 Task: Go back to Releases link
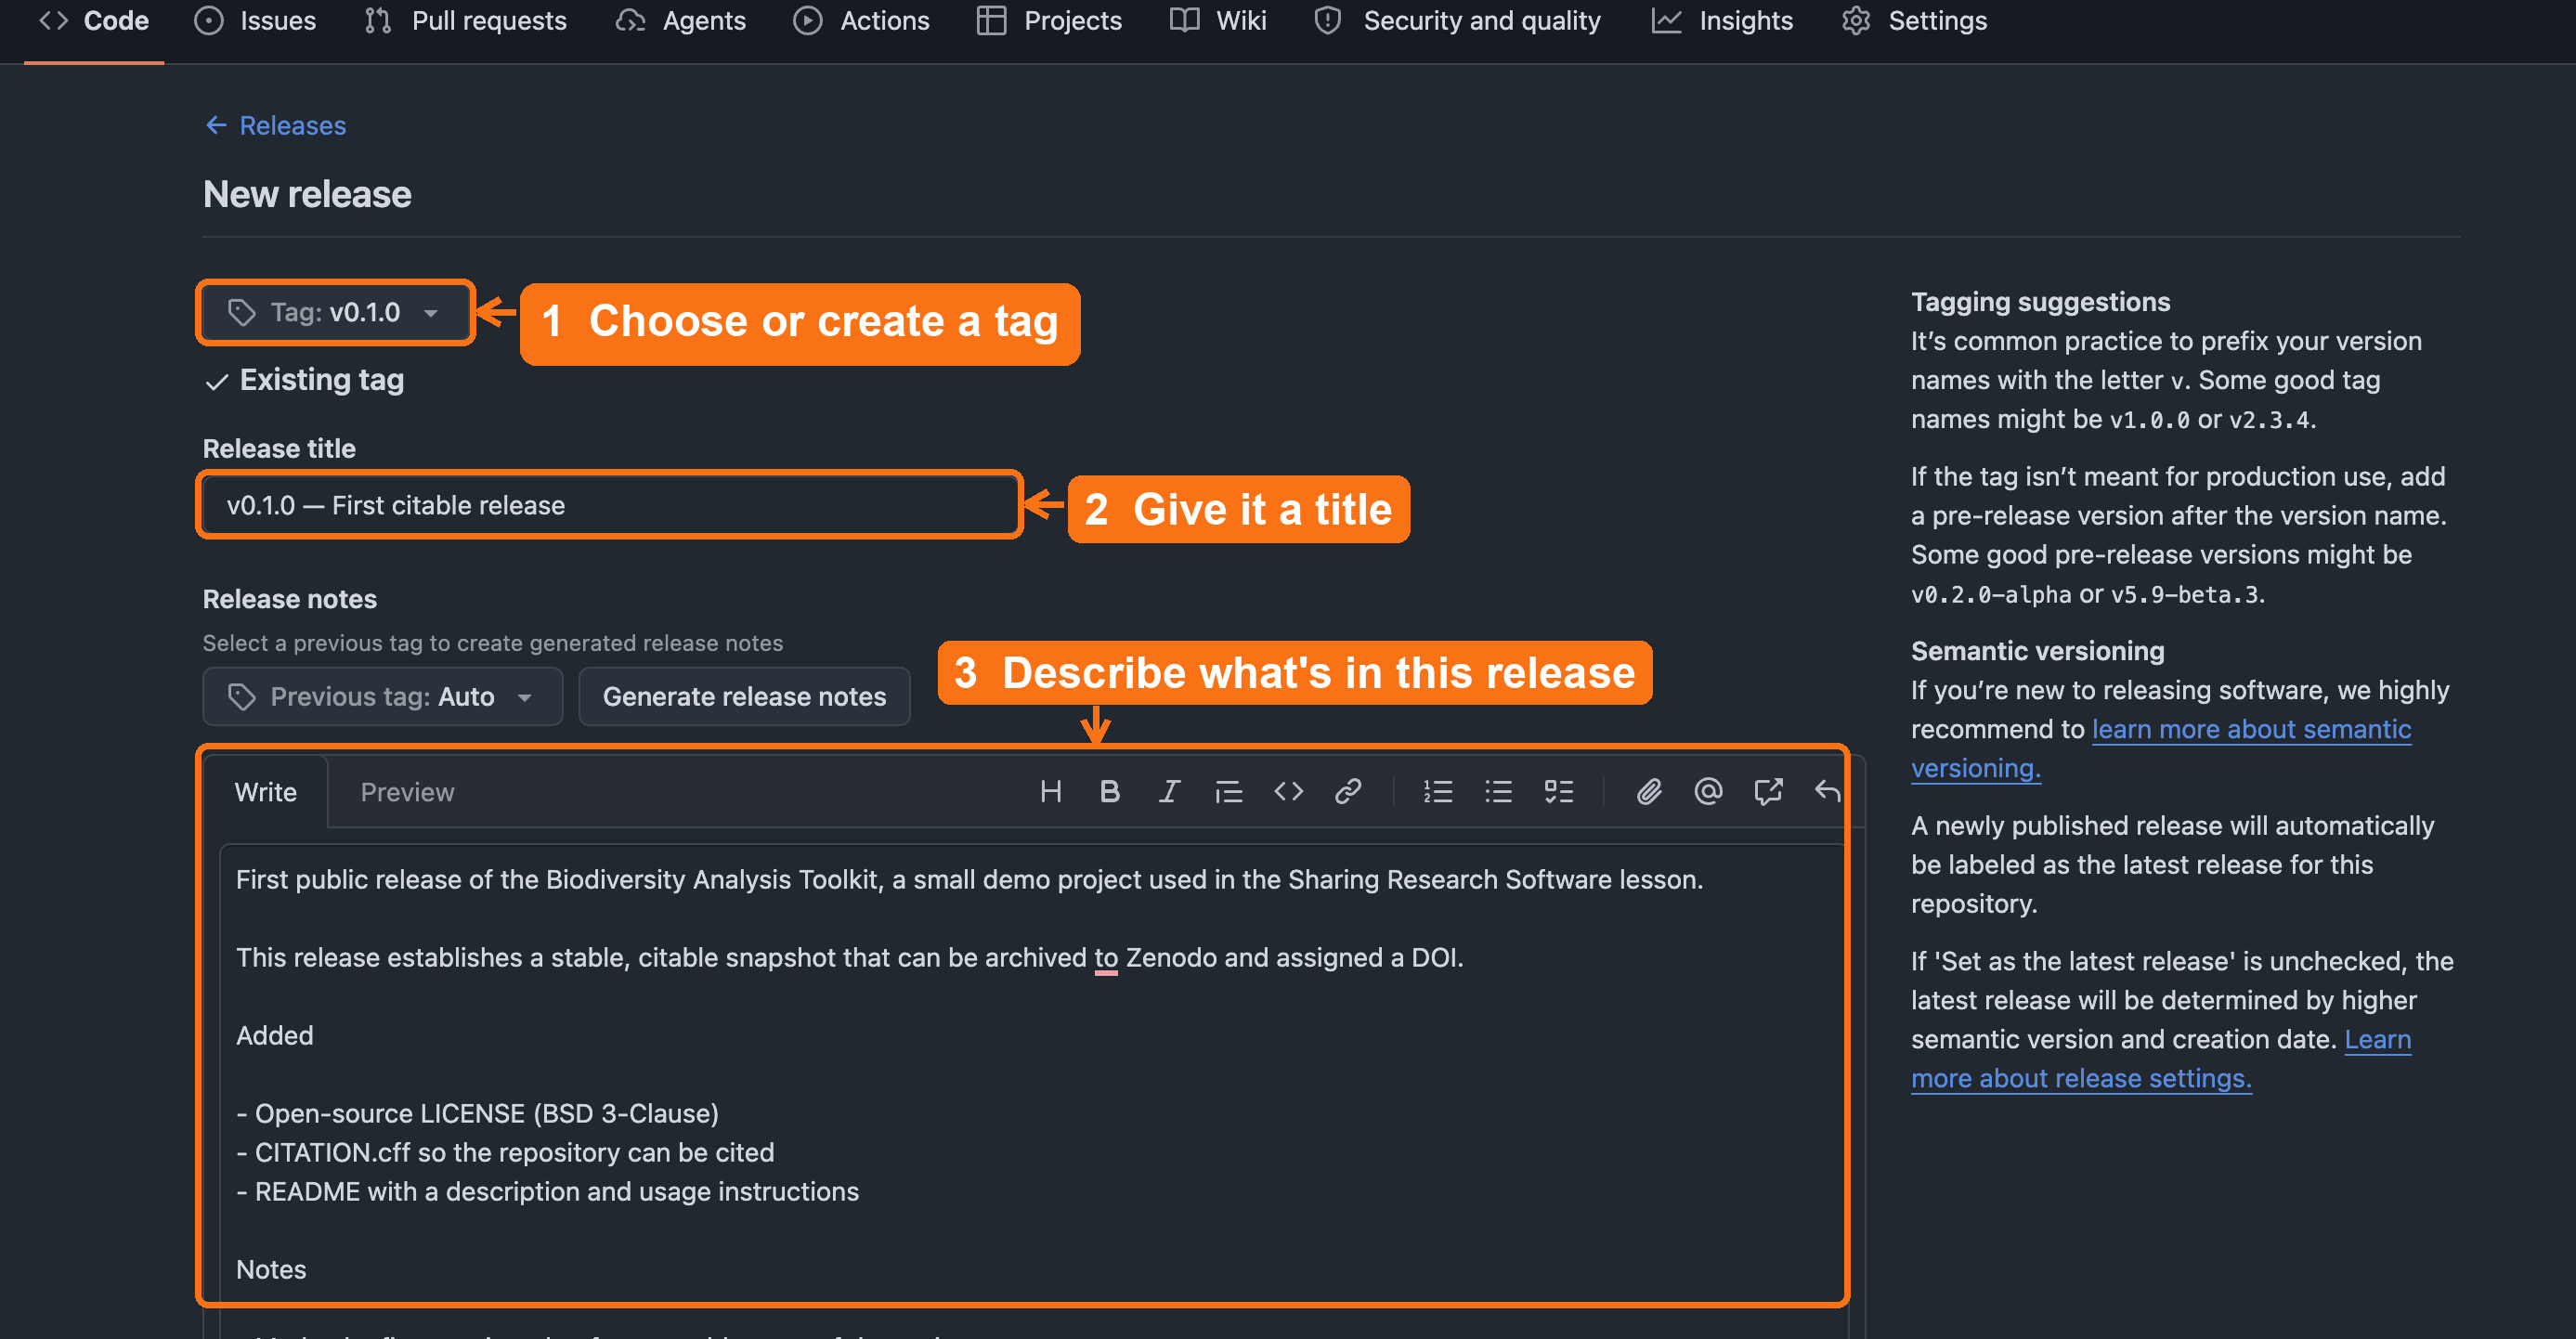(x=276, y=125)
